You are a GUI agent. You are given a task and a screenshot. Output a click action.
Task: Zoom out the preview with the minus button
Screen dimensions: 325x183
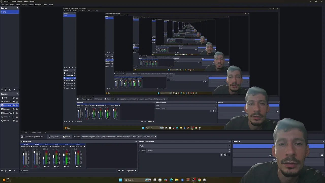click(x=22, y=132)
